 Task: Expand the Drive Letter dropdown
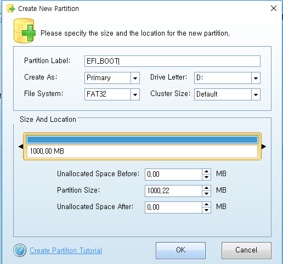click(x=256, y=78)
